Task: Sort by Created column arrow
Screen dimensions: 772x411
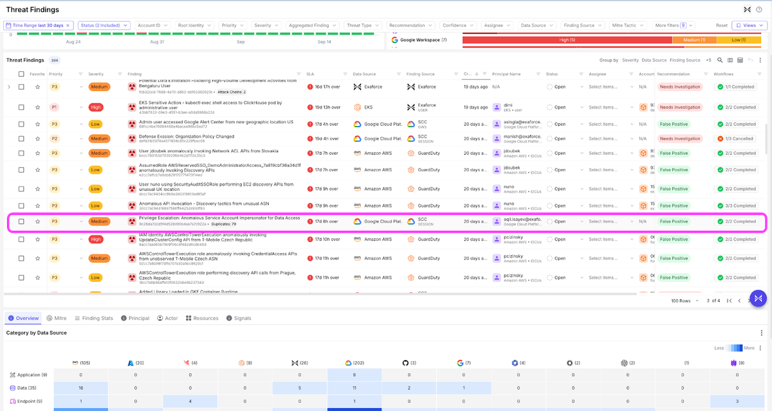Action: click(476, 74)
